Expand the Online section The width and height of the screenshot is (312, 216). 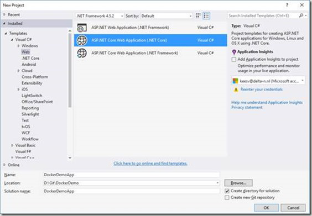click(x=4, y=165)
